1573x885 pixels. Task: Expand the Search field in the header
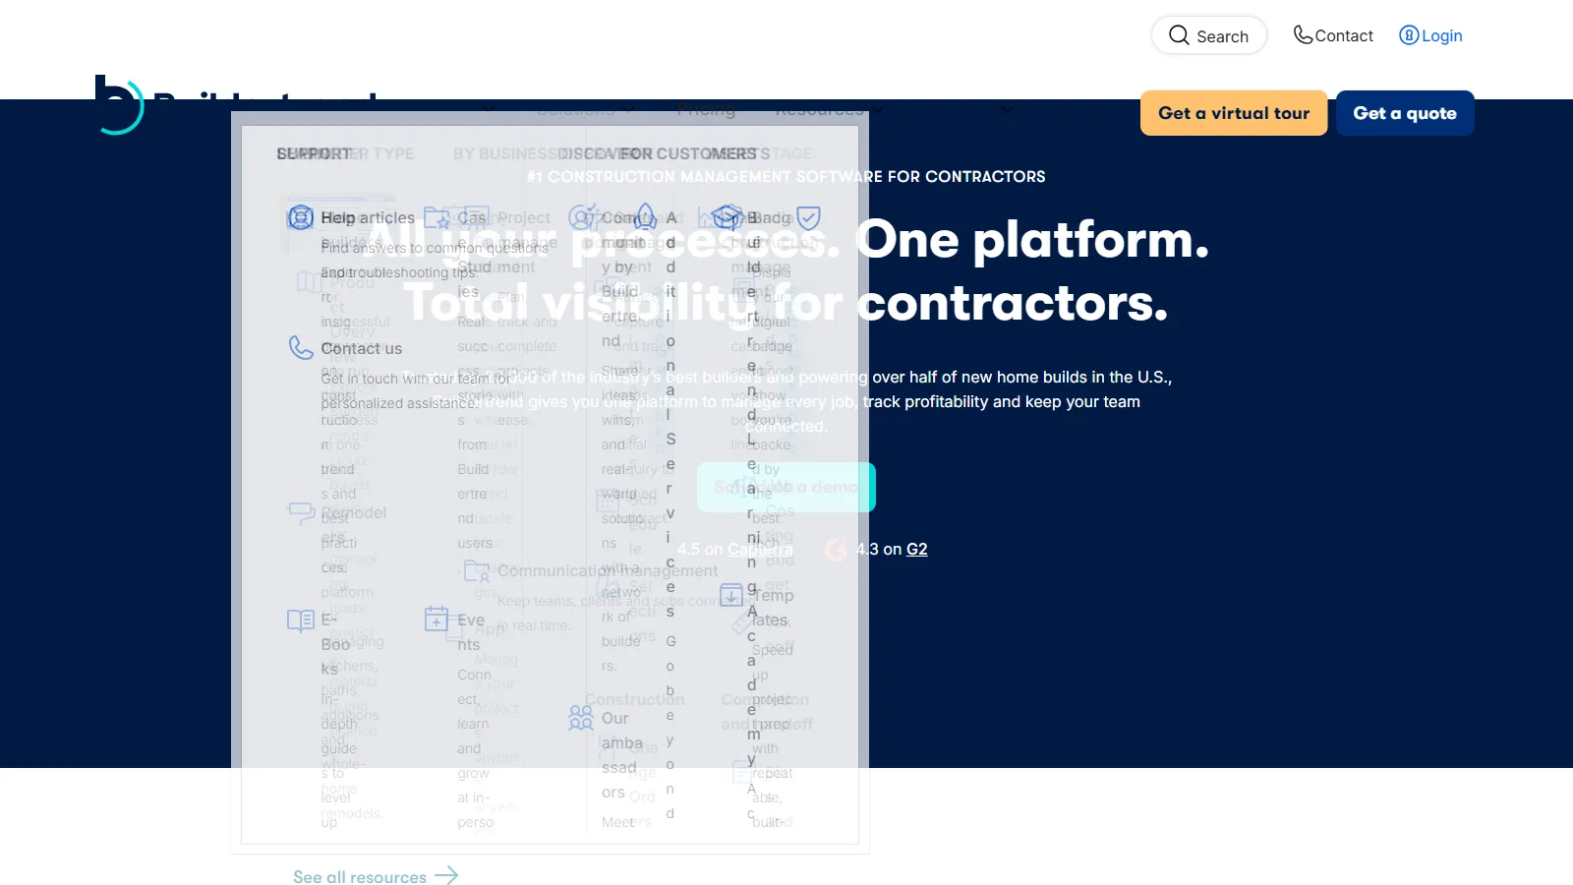pos(1209,35)
